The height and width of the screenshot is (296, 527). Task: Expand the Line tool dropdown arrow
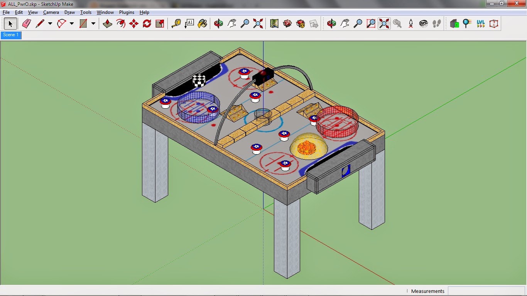(x=50, y=24)
